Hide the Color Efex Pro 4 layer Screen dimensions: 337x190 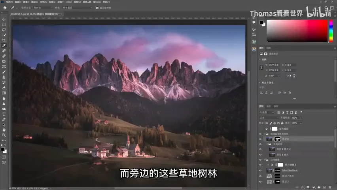(x=260, y=171)
